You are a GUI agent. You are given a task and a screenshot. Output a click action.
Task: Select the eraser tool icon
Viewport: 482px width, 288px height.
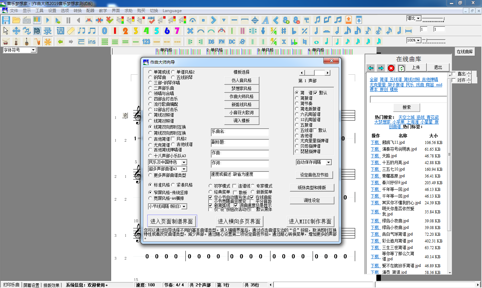(x=71, y=31)
